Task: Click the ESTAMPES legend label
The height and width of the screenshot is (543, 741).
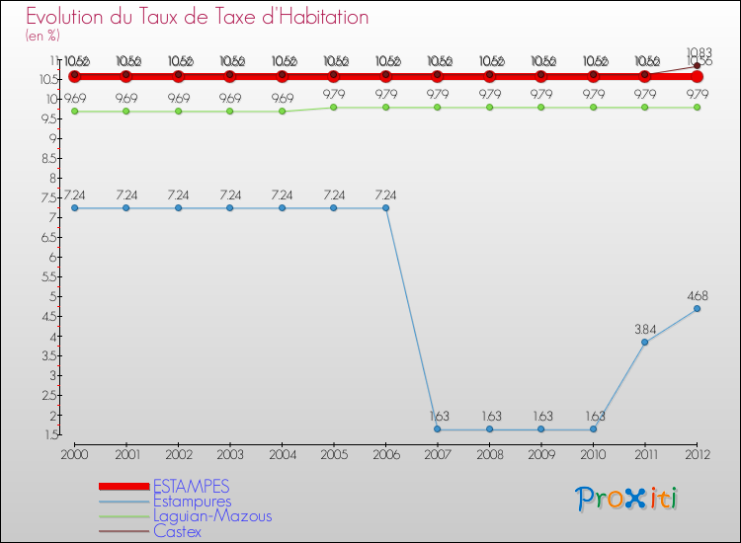Action: coord(192,487)
